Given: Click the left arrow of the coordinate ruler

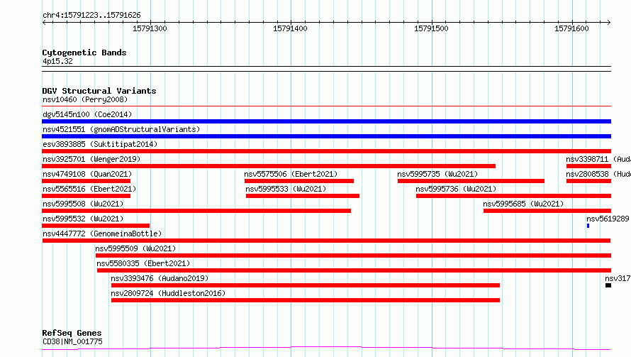Looking at the screenshot, I should click(x=44, y=22).
